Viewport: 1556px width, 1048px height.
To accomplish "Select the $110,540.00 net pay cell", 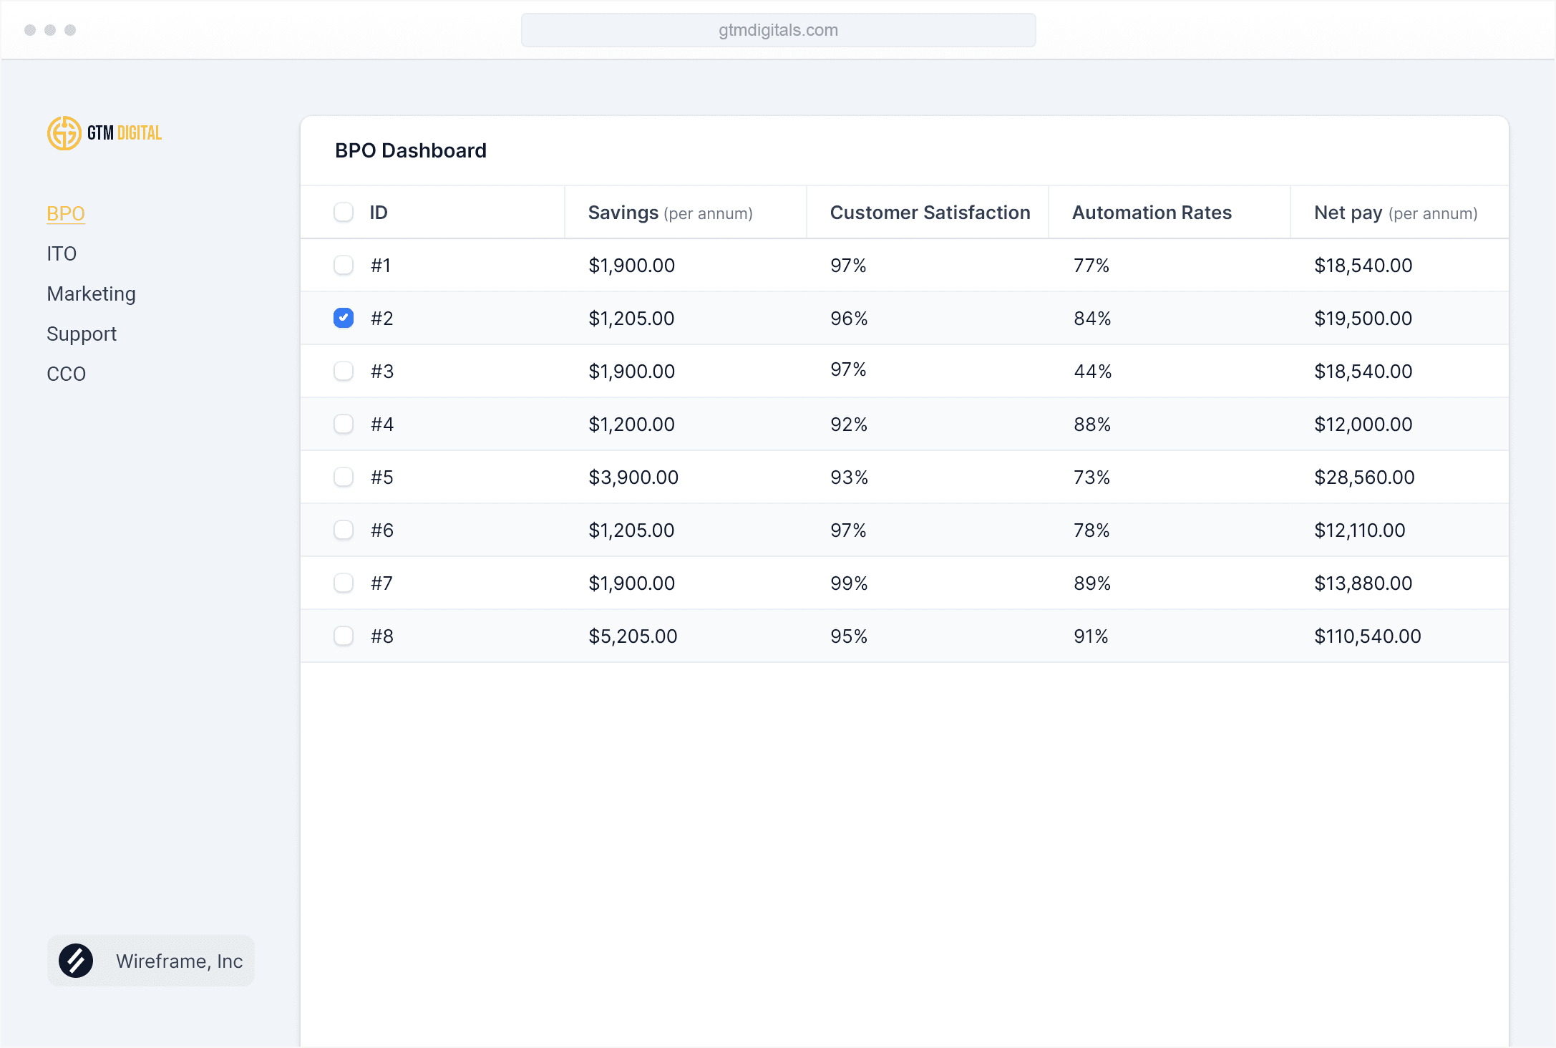I will pyautogui.click(x=1367, y=636).
